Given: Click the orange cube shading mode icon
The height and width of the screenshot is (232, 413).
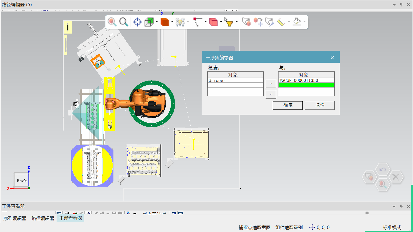Looking at the screenshot, I should pos(164,22).
